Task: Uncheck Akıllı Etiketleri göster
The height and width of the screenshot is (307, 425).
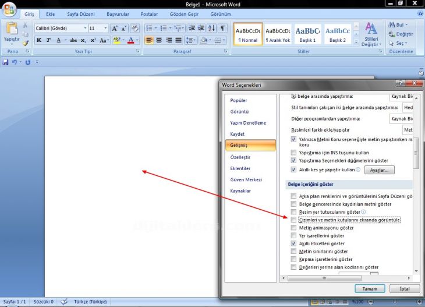Action: pos(293,244)
